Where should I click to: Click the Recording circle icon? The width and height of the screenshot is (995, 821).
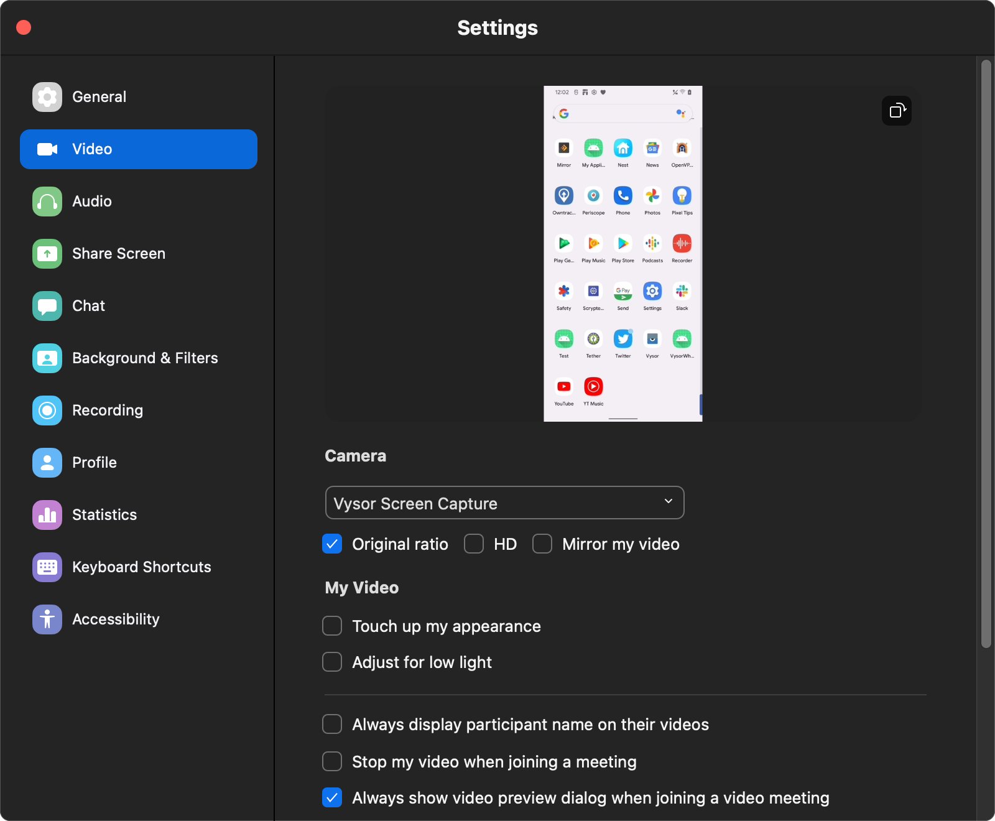click(47, 410)
